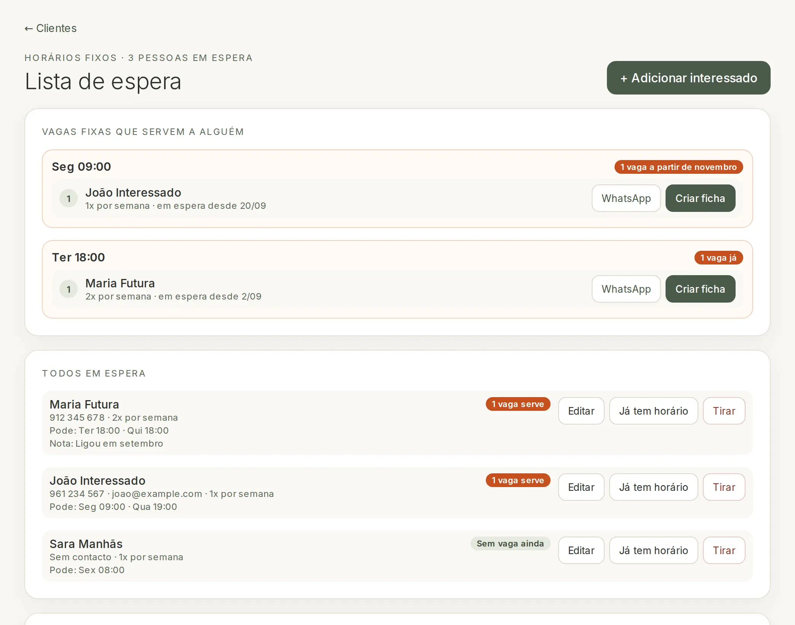
Task: Click the 'Lista de espera' page title
Action: 103,81
